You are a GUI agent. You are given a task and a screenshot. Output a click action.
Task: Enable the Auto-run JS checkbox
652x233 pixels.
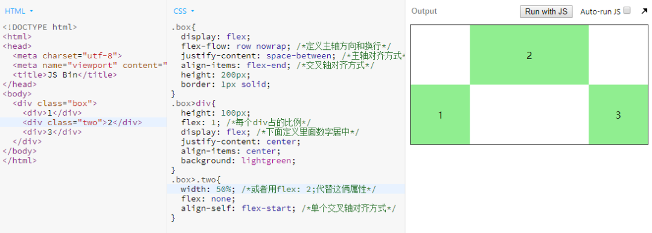point(627,10)
